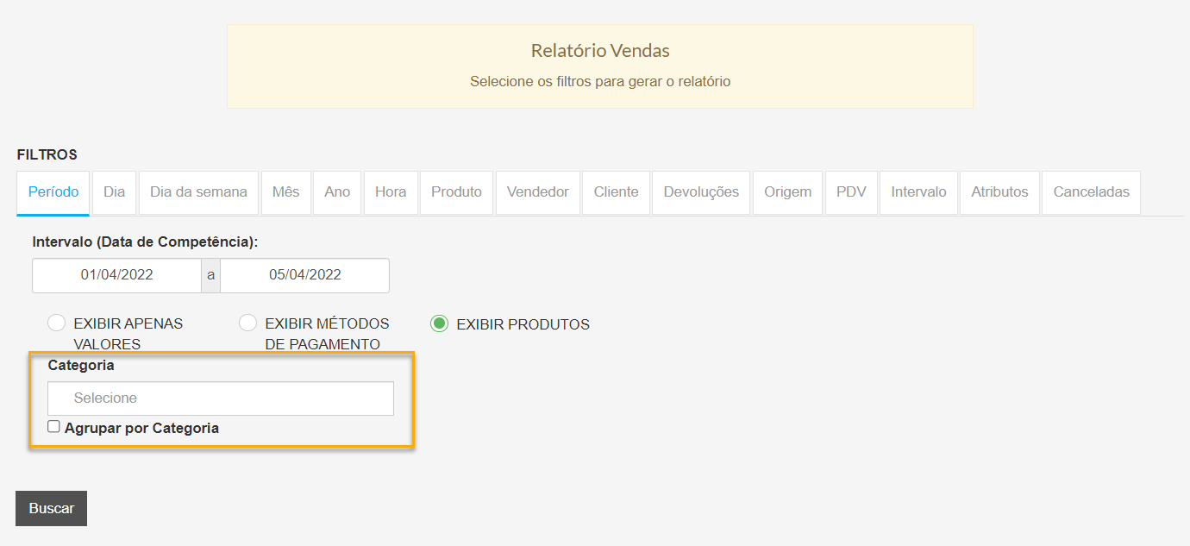Open the Categoria Selecione dropdown

tap(221, 399)
